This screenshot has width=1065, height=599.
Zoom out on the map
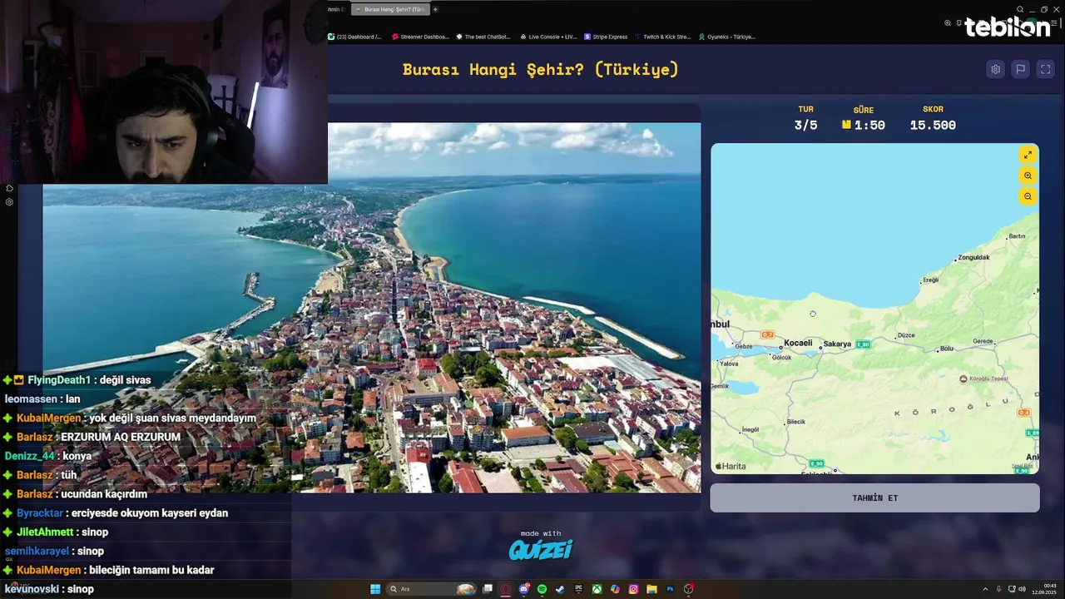click(1028, 196)
